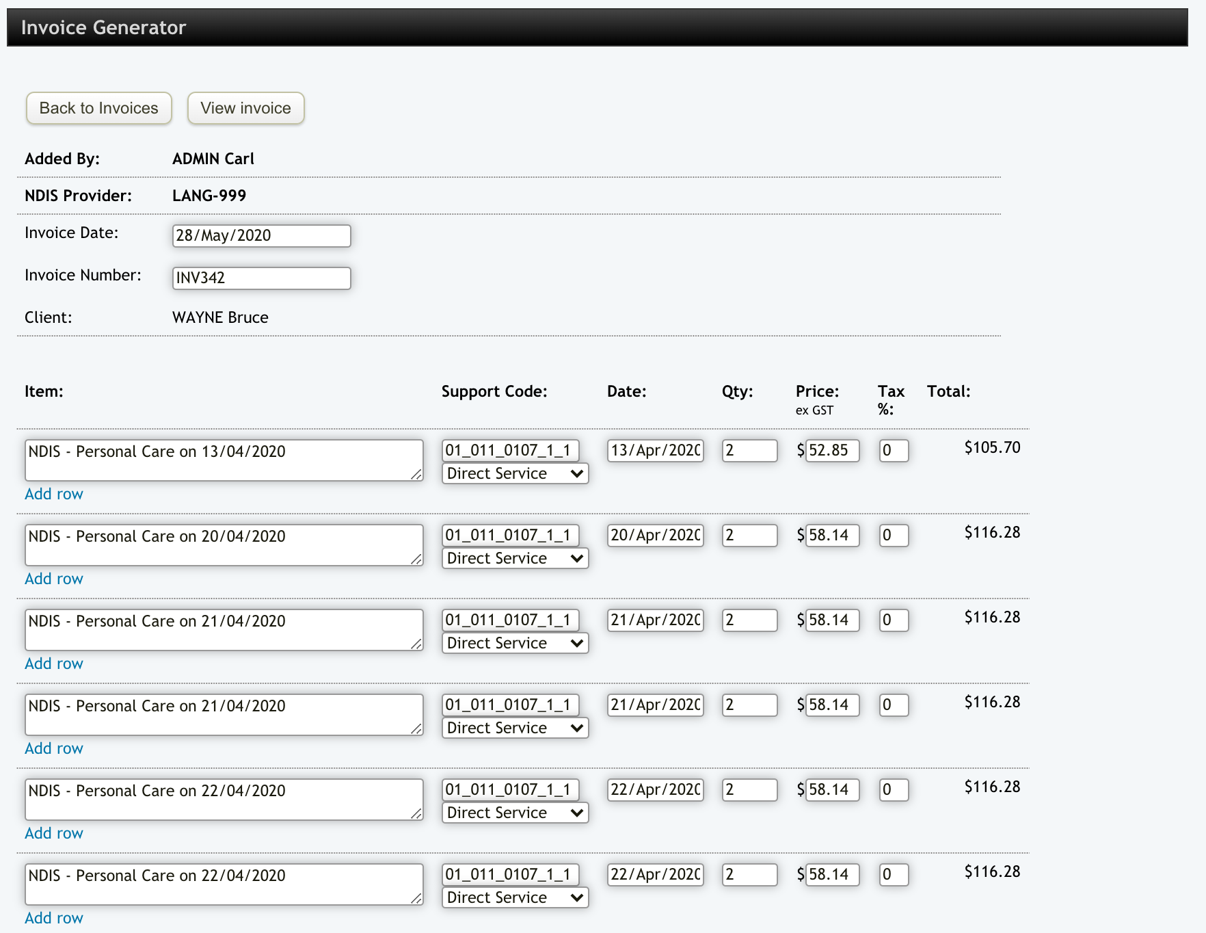Add a row below the second 21/04/2020 item
Viewport: 1206px width, 933px height.
pos(54,748)
